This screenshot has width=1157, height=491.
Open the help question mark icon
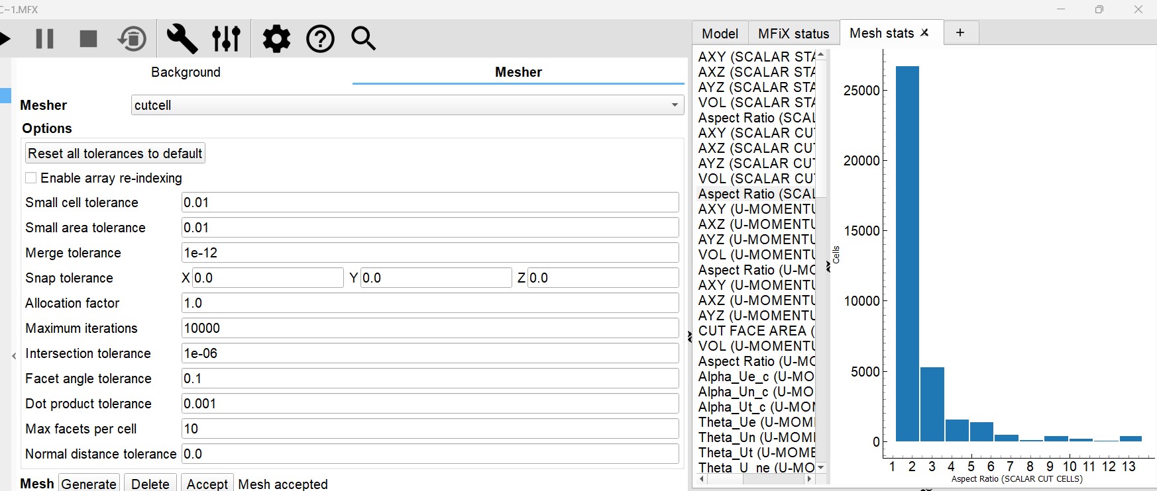point(320,39)
